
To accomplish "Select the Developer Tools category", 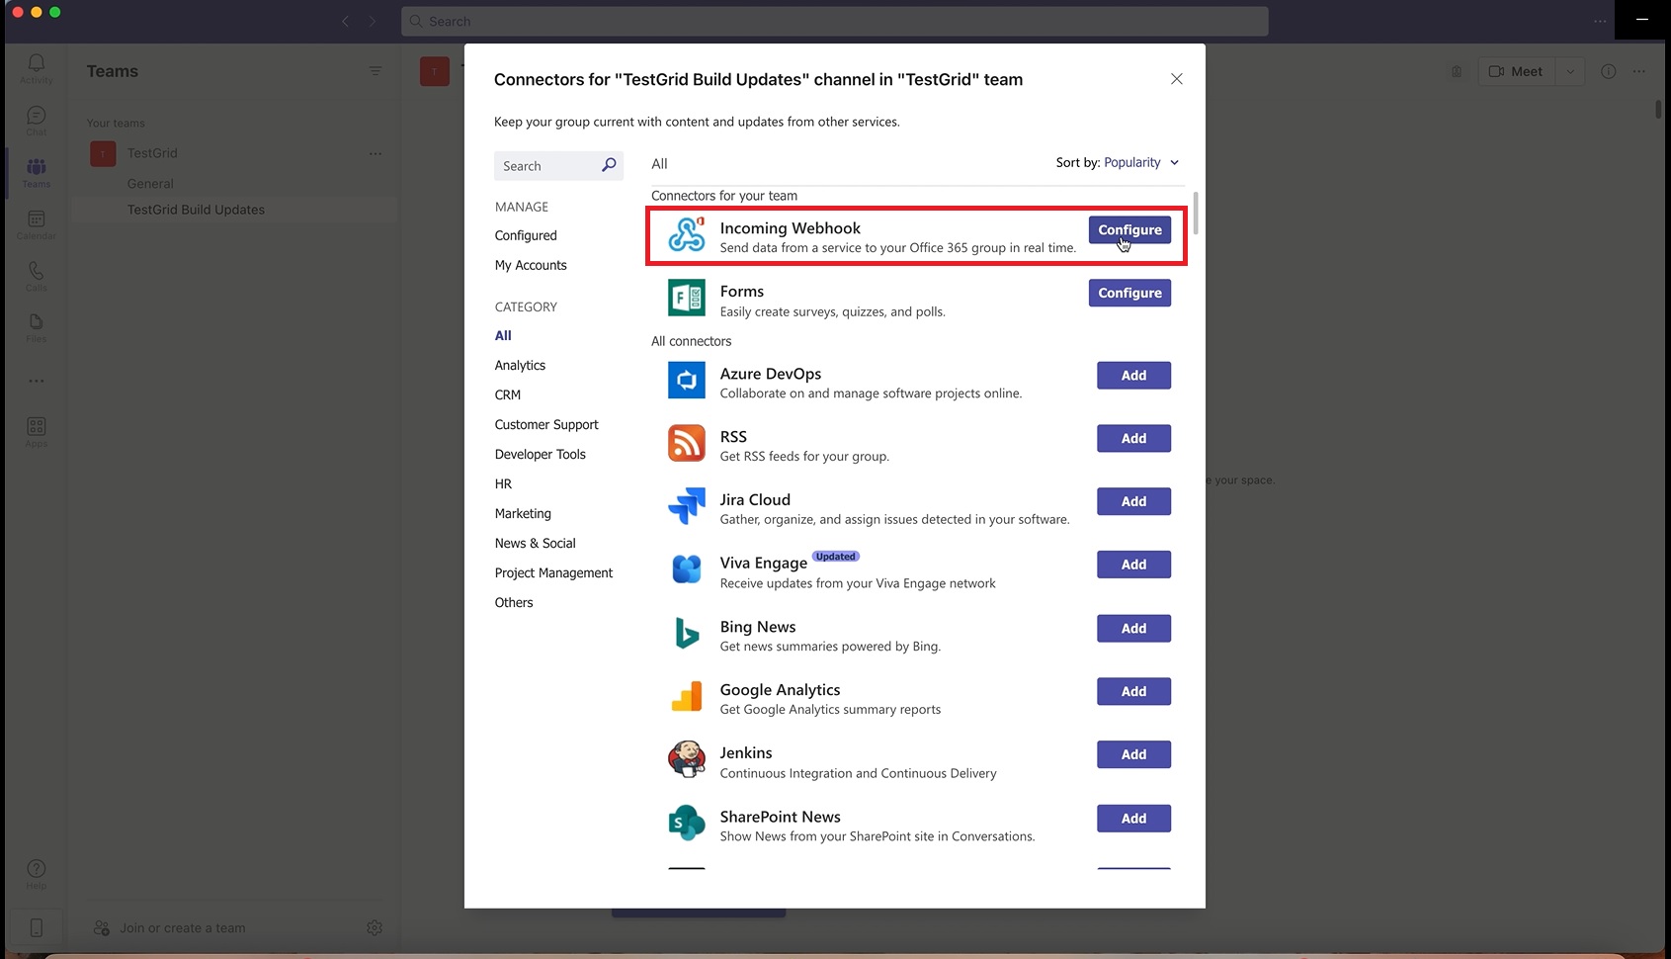I will click(x=541, y=454).
